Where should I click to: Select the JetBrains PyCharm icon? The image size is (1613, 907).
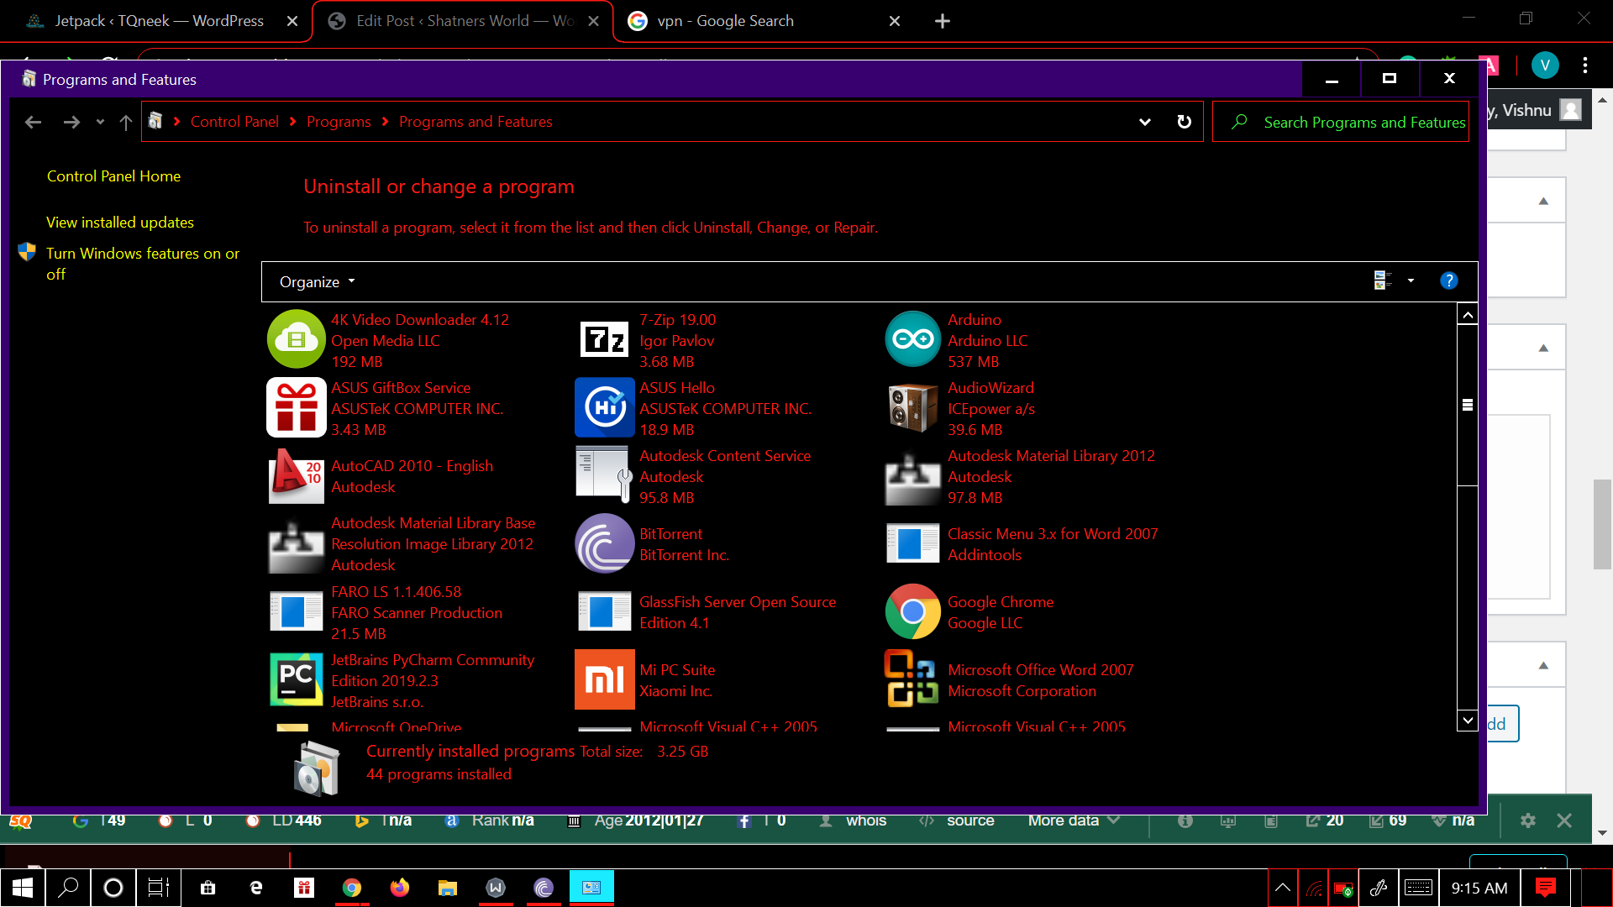[296, 680]
